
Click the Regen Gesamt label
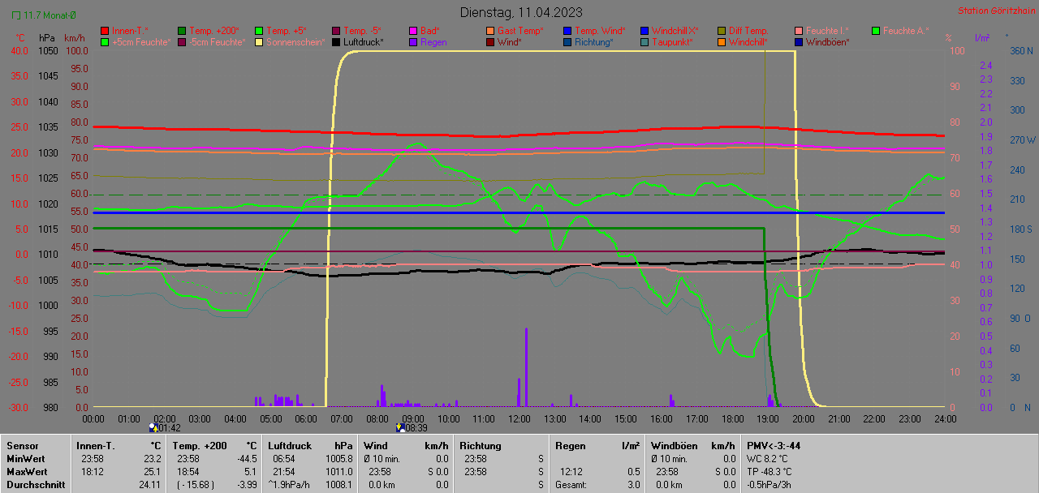572,485
